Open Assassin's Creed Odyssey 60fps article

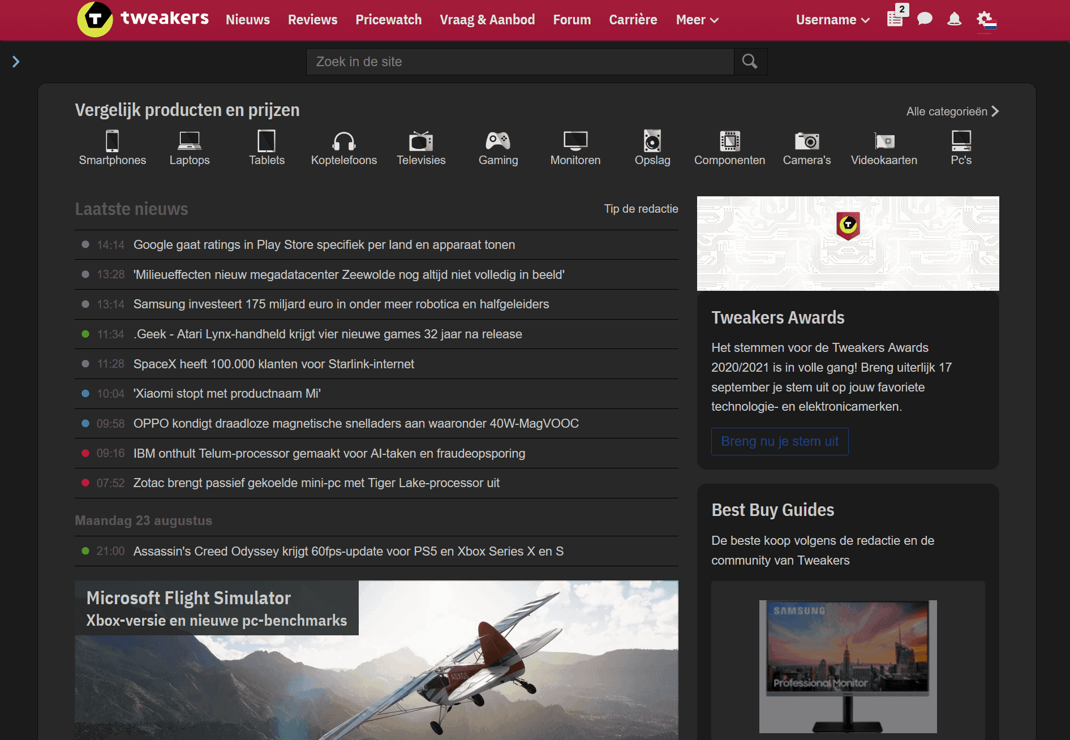tap(349, 552)
